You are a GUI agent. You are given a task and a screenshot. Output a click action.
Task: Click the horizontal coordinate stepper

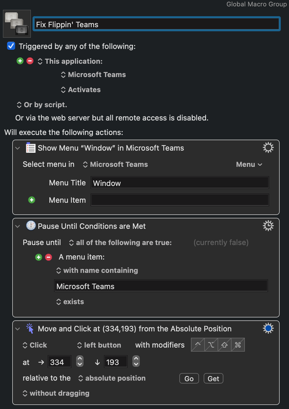(80, 362)
